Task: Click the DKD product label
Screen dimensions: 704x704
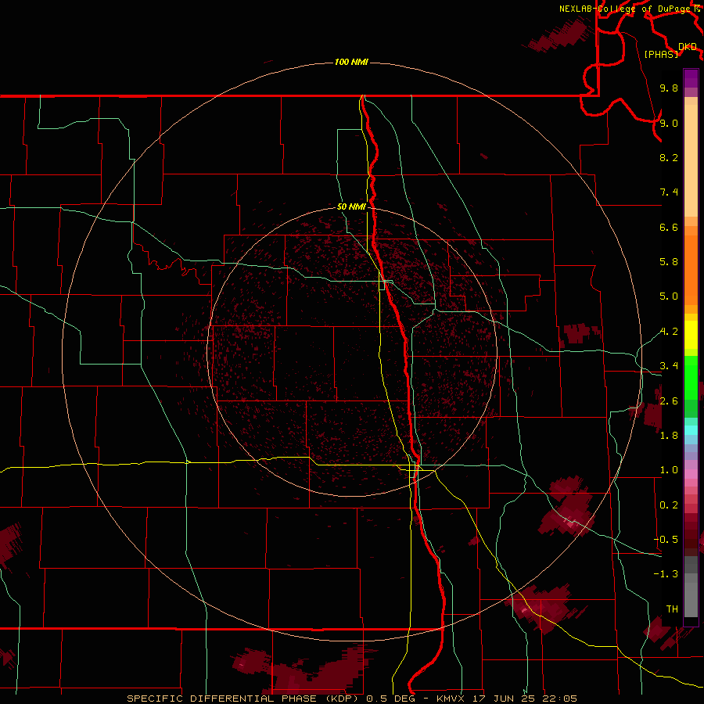Action: pyautogui.click(x=688, y=47)
